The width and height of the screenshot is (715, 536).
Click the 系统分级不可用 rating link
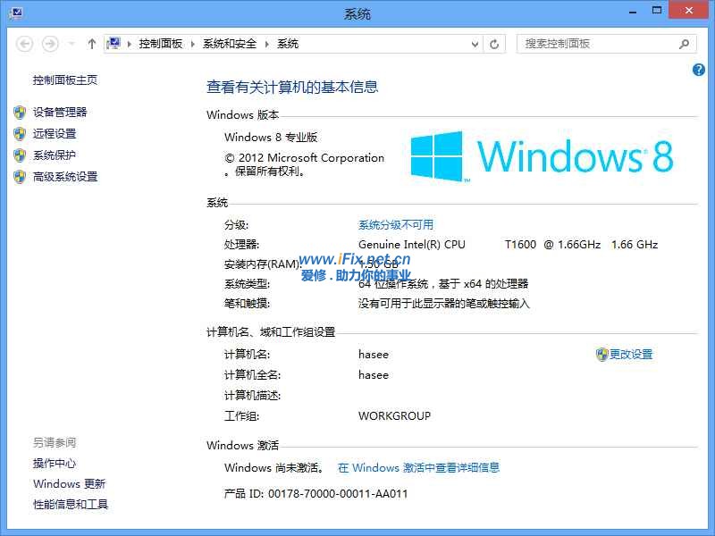point(395,225)
